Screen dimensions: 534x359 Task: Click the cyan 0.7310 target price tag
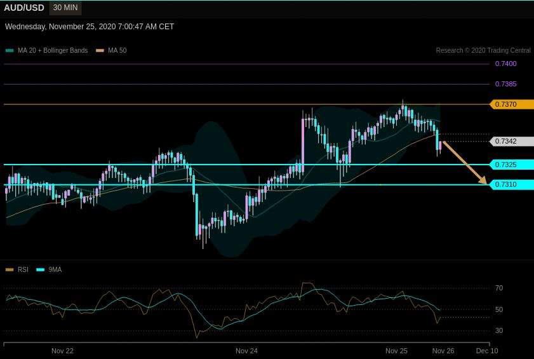[512, 184]
